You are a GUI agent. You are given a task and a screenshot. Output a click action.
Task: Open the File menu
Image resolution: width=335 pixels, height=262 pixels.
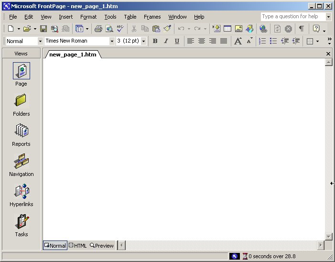tap(13, 17)
